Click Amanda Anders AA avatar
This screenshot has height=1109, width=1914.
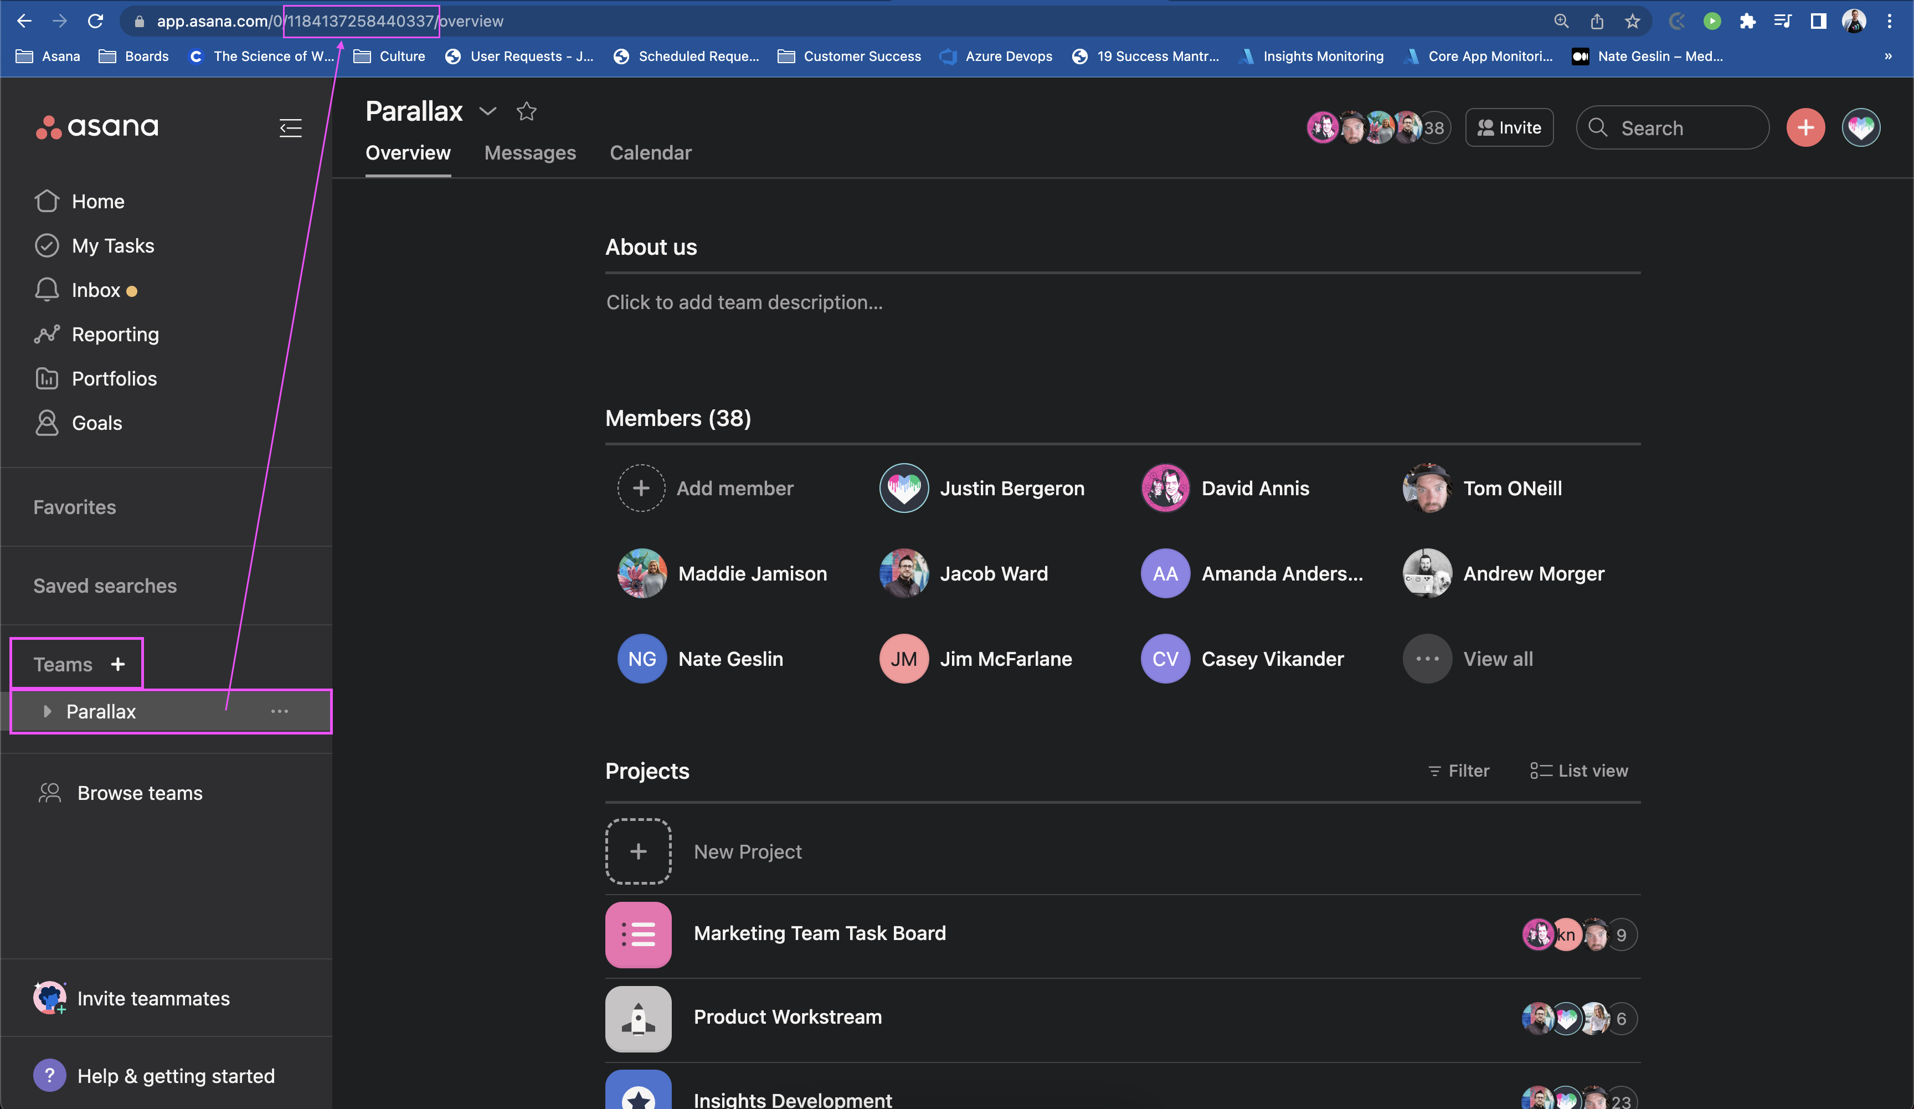(x=1165, y=573)
